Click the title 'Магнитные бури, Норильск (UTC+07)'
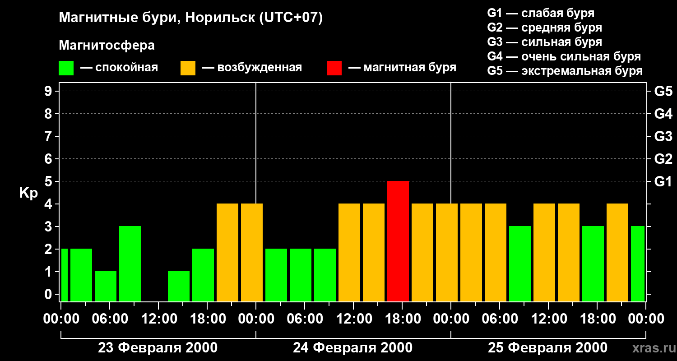This screenshot has height=361, width=677. coord(191,19)
